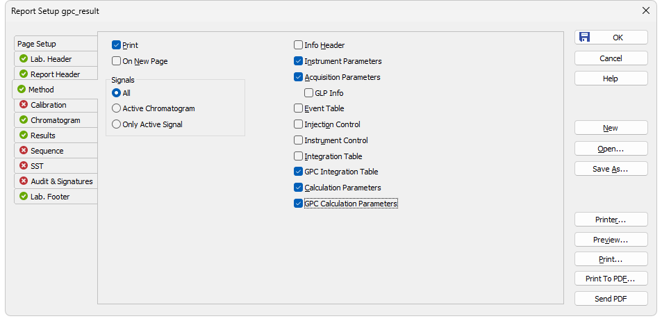
Task: Select the Active Chromatogram radio button
Action: [x=116, y=108]
